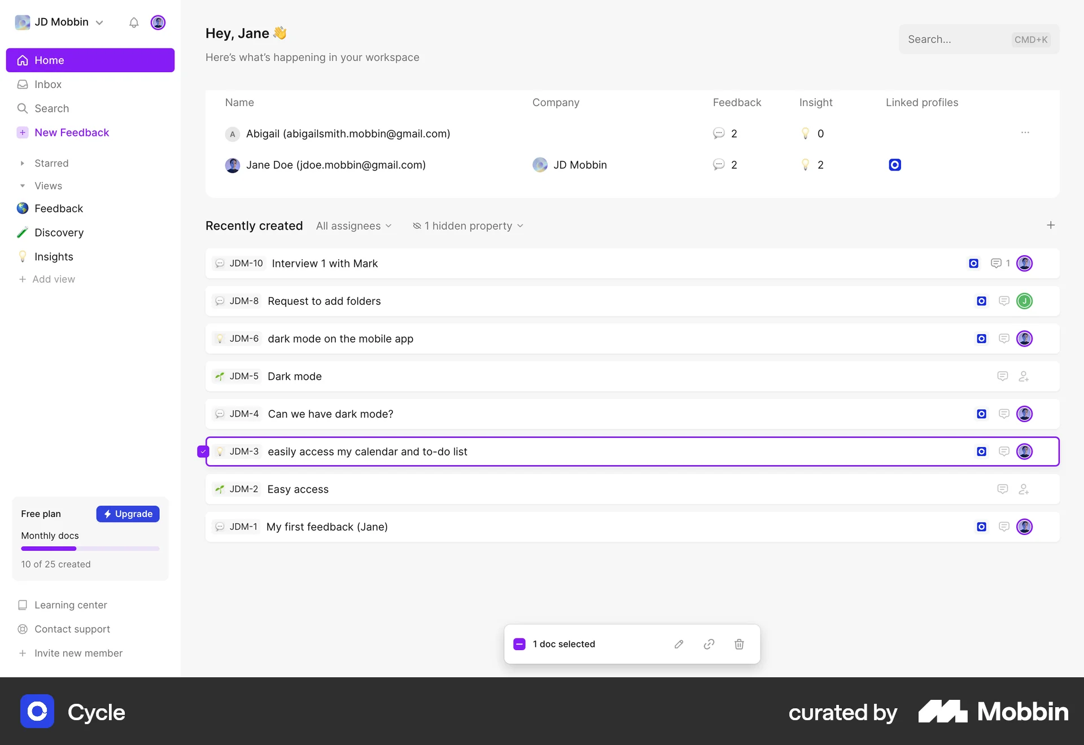Assign a user to the Dark mode doc
The width and height of the screenshot is (1084, 745).
[1024, 376]
